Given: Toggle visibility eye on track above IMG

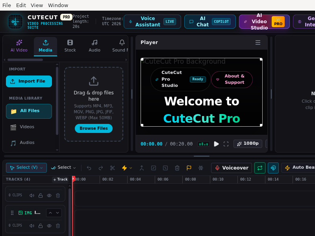Looking at the screenshot, I should (x=49, y=195).
